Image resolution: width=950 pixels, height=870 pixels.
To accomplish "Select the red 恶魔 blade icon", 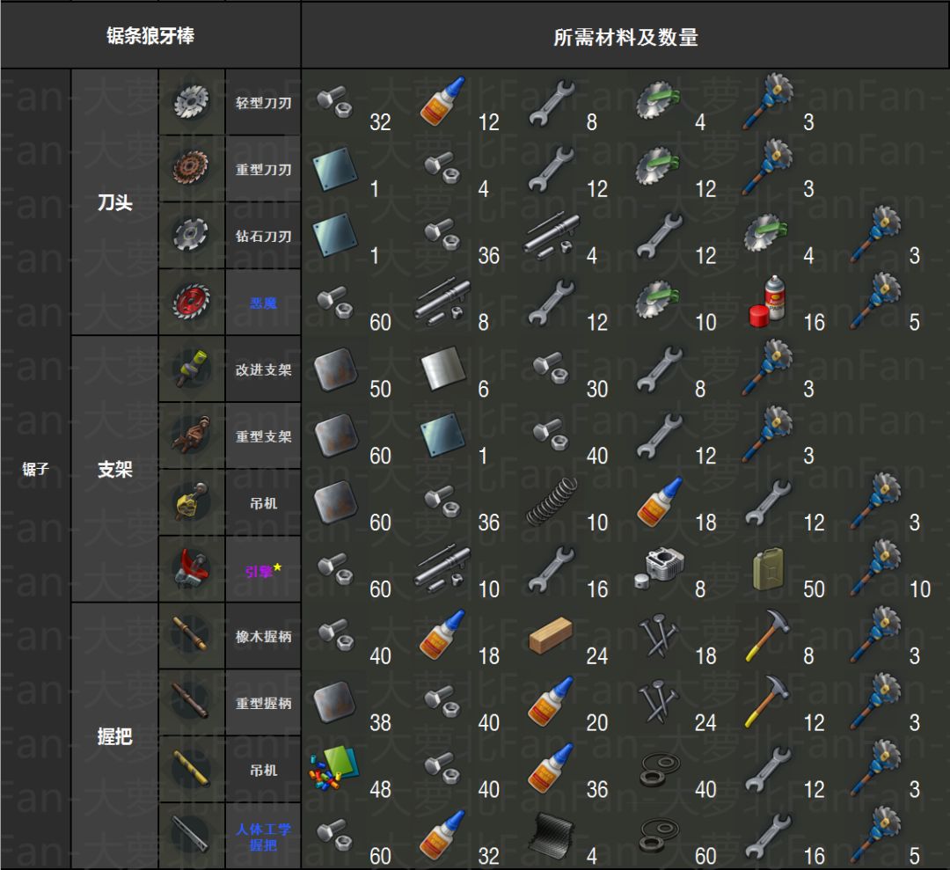I will click(192, 301).
